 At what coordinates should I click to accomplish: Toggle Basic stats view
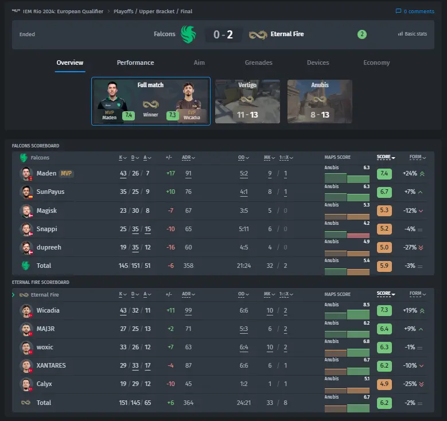412,34
